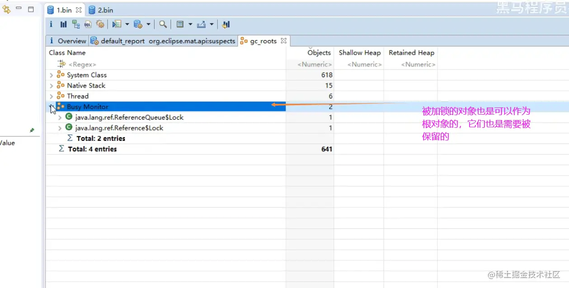Open the OQL query editor icon
569x288 pixels.
click(88, 24)
